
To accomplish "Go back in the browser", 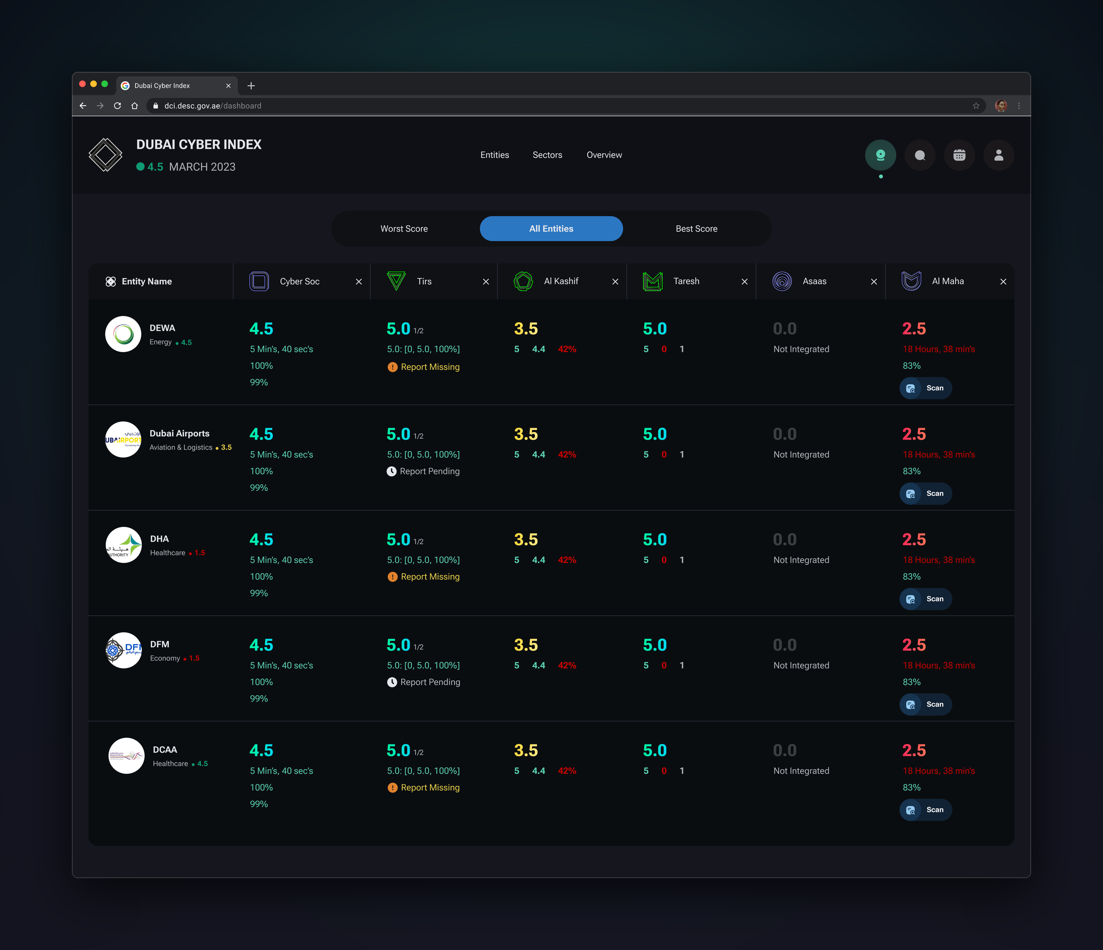I will tap(83, 106).
